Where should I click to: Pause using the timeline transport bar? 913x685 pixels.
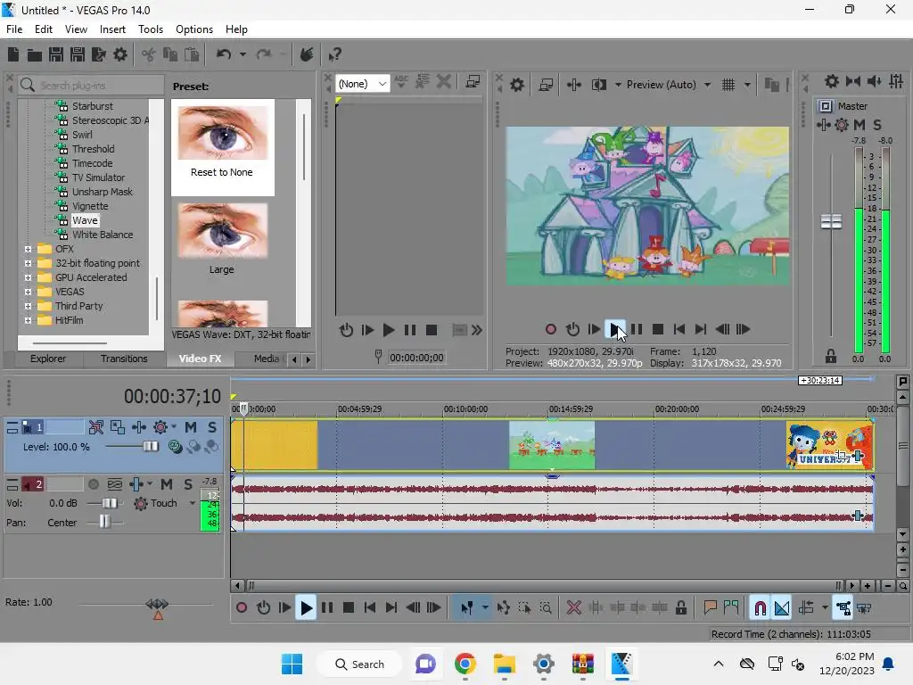pos(327,608)
